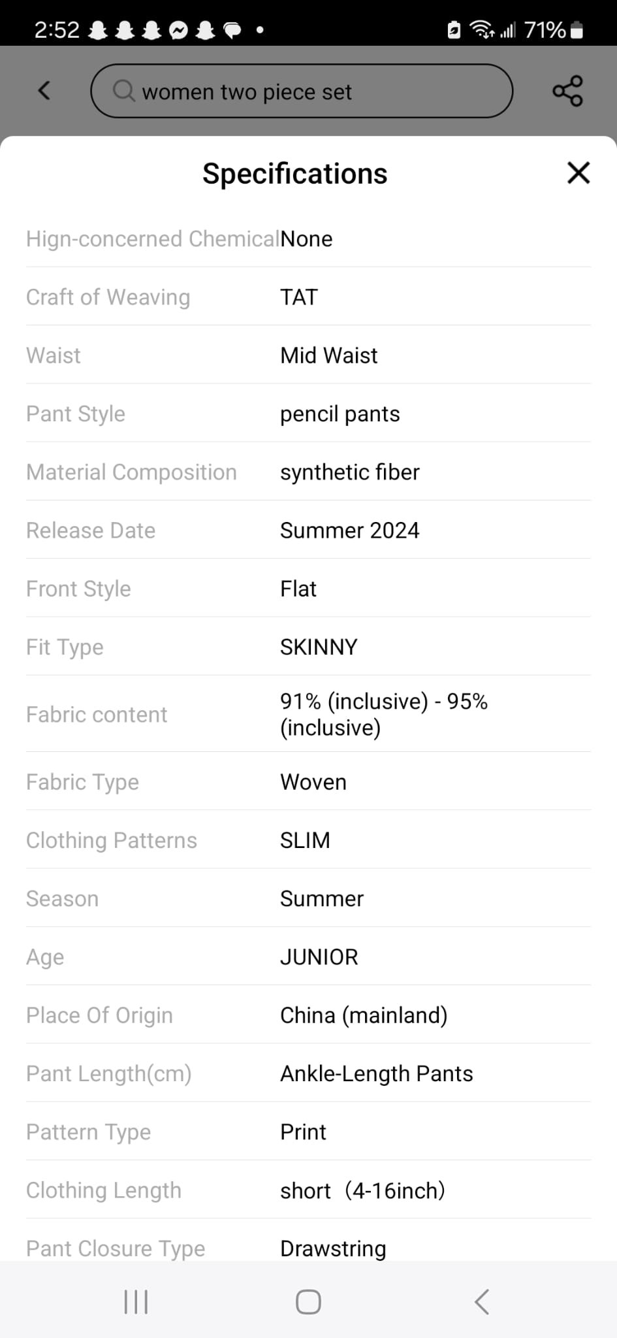Viewport: 617px width, 1338px height.
Task: Tap the Waist Mid Waist row
Action: (x=308, y=355)
